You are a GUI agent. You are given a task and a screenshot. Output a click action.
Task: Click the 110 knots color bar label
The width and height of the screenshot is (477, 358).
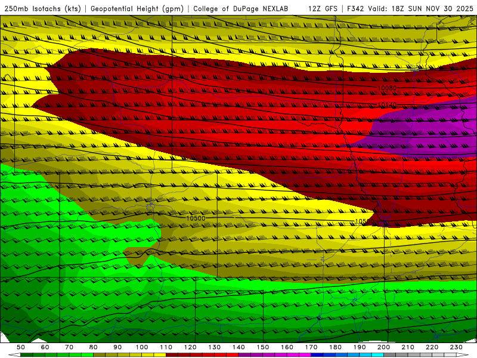click(x=166, y=347)
